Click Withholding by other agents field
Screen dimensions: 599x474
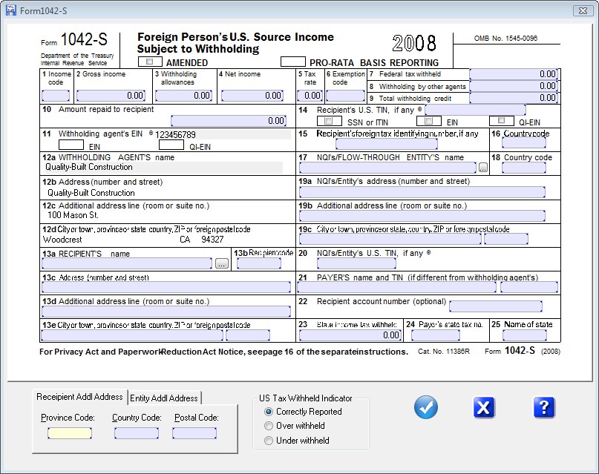514,86
